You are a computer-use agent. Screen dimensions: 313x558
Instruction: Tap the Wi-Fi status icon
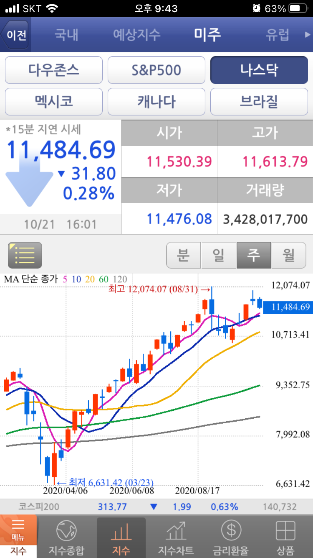click(x=52, y=8)
